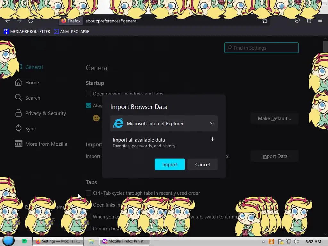The width and height of the screenshot is (328, 246).
Task: Open the ANAL PROLAPSE bookmark entry
Action: click(71, 32)
